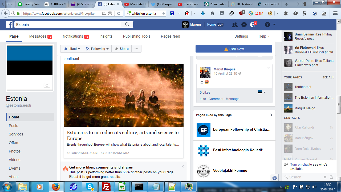Click the new message compose icon in chat

pyautogui.click(x=331, y=177)
